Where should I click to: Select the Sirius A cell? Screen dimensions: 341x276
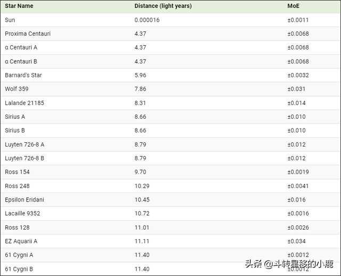coord(15,117)
